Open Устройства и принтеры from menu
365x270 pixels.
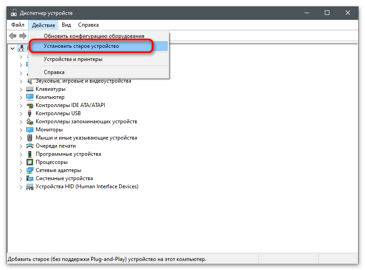pyautogui.click(x=73, y=59)
